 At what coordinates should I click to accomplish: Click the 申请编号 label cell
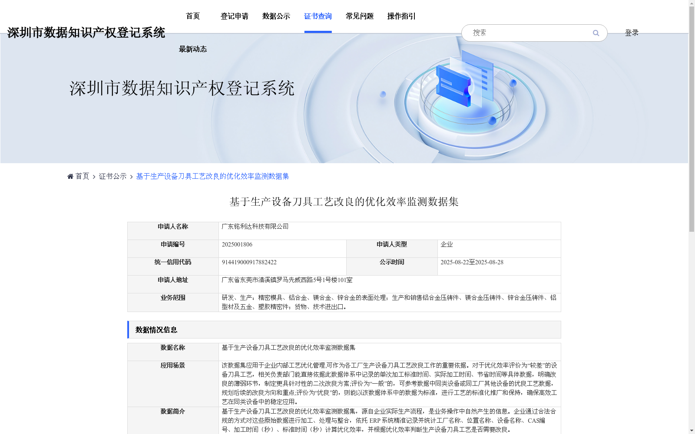pyautogui.click(x=173, y=249)
